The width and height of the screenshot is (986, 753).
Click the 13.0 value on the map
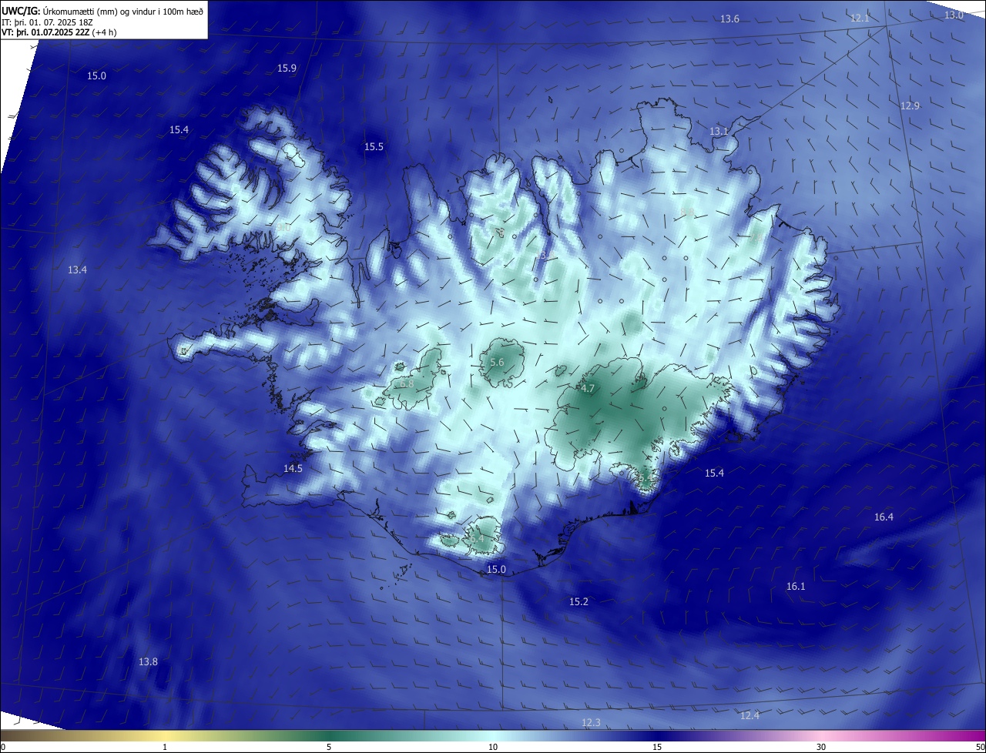954,15
